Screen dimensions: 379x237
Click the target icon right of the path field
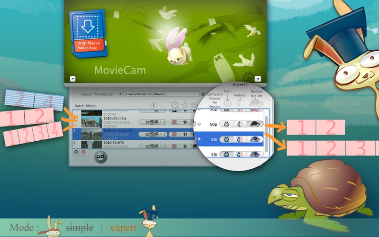click(x=203, y=94)
